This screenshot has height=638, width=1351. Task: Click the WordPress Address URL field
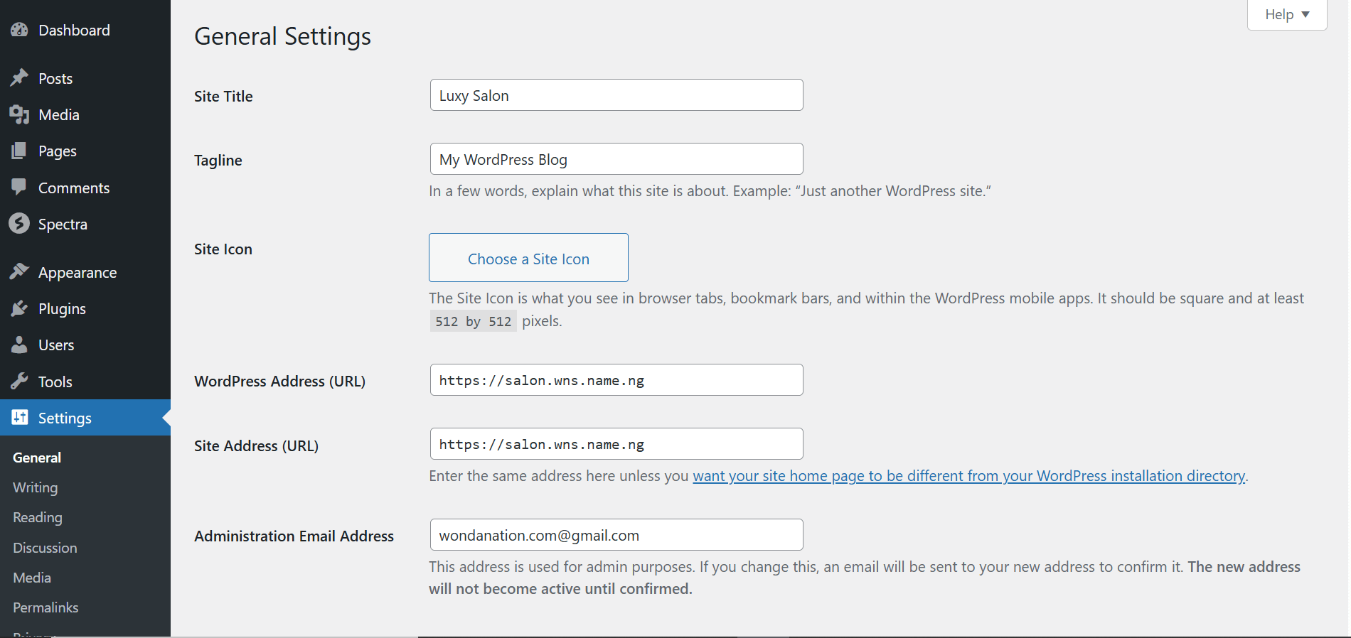click(616, 380)
